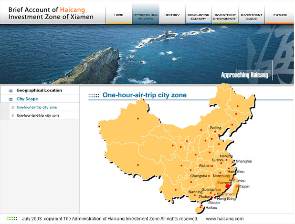Open the History tab
Screen dimensions: 295x224
click(172, 15)
